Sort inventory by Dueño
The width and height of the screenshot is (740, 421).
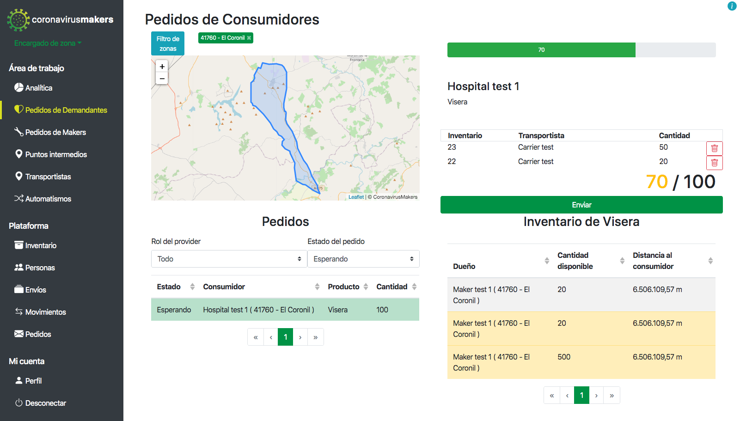point(547,261)
